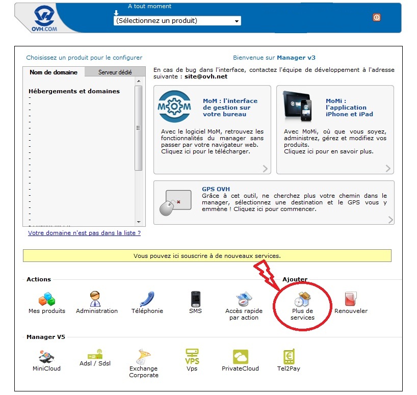Open the PrivateCloud green icon
417x395 pixels.
(240, 356)
